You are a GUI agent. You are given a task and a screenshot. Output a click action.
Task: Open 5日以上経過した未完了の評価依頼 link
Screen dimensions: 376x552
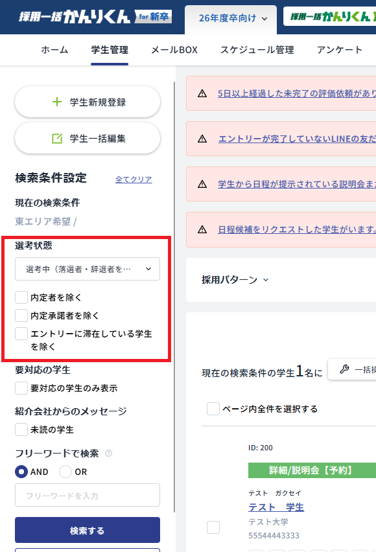(x=297, y=93)
